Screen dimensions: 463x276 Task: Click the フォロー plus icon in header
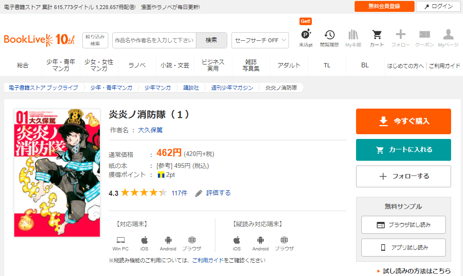tap(400, 35)
